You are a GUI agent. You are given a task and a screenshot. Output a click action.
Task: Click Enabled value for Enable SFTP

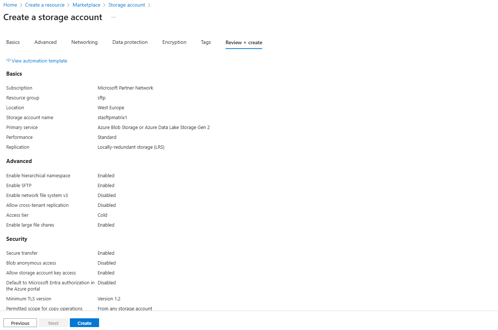106,186
